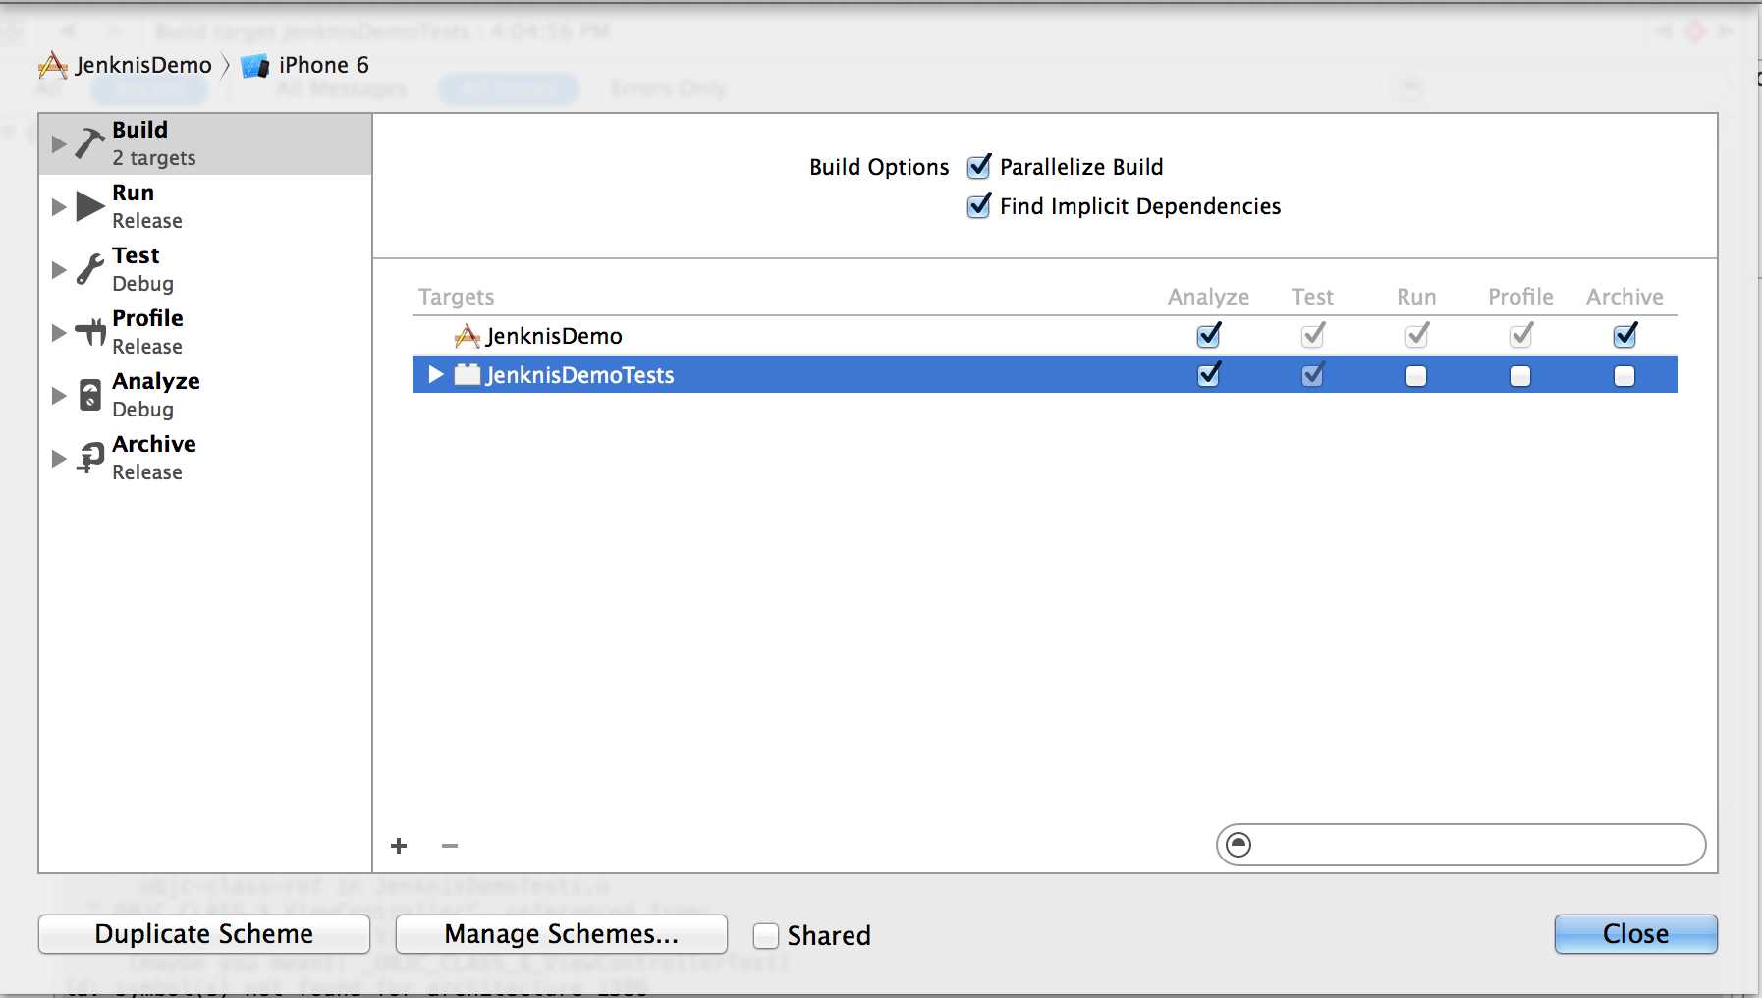The image size is (1762, 998).
Task: Click the Build Options label
Action: click(879, 168)
